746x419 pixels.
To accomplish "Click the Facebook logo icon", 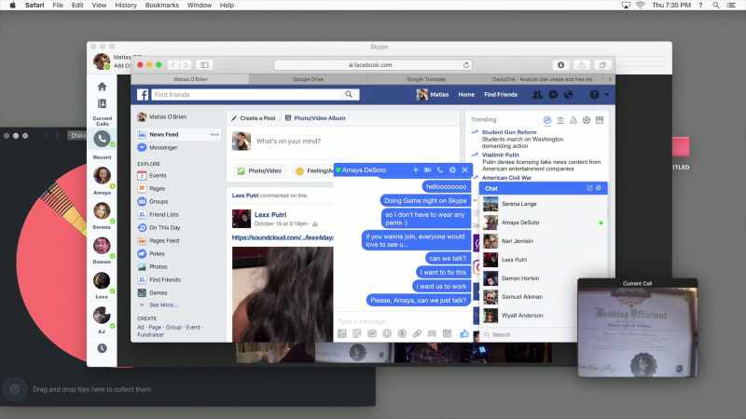I will click(x=143, y=95).
